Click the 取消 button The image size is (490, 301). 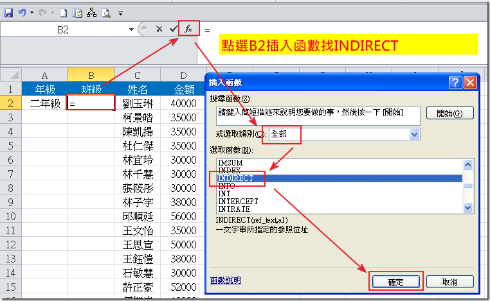(449, 282)
